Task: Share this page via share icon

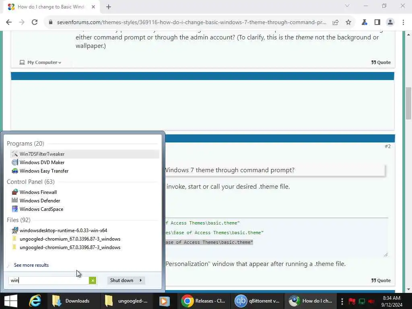Action: click(335, 23)
